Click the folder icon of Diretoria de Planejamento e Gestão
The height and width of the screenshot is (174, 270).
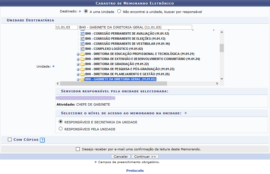pos(82,74)
